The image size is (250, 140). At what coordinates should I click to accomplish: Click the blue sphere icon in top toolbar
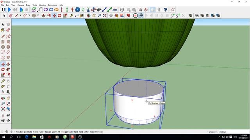78,10
